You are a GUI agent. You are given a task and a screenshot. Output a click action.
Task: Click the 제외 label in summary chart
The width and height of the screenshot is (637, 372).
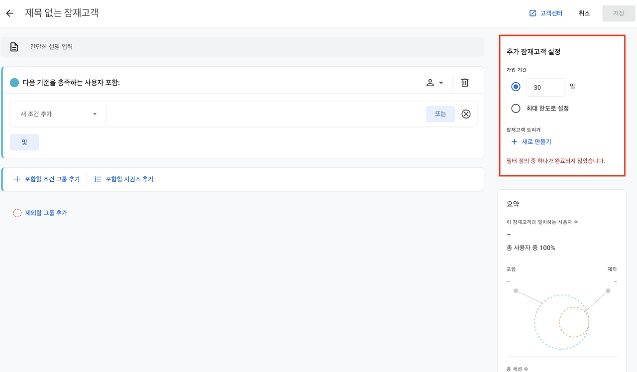(x=612, y=269)
